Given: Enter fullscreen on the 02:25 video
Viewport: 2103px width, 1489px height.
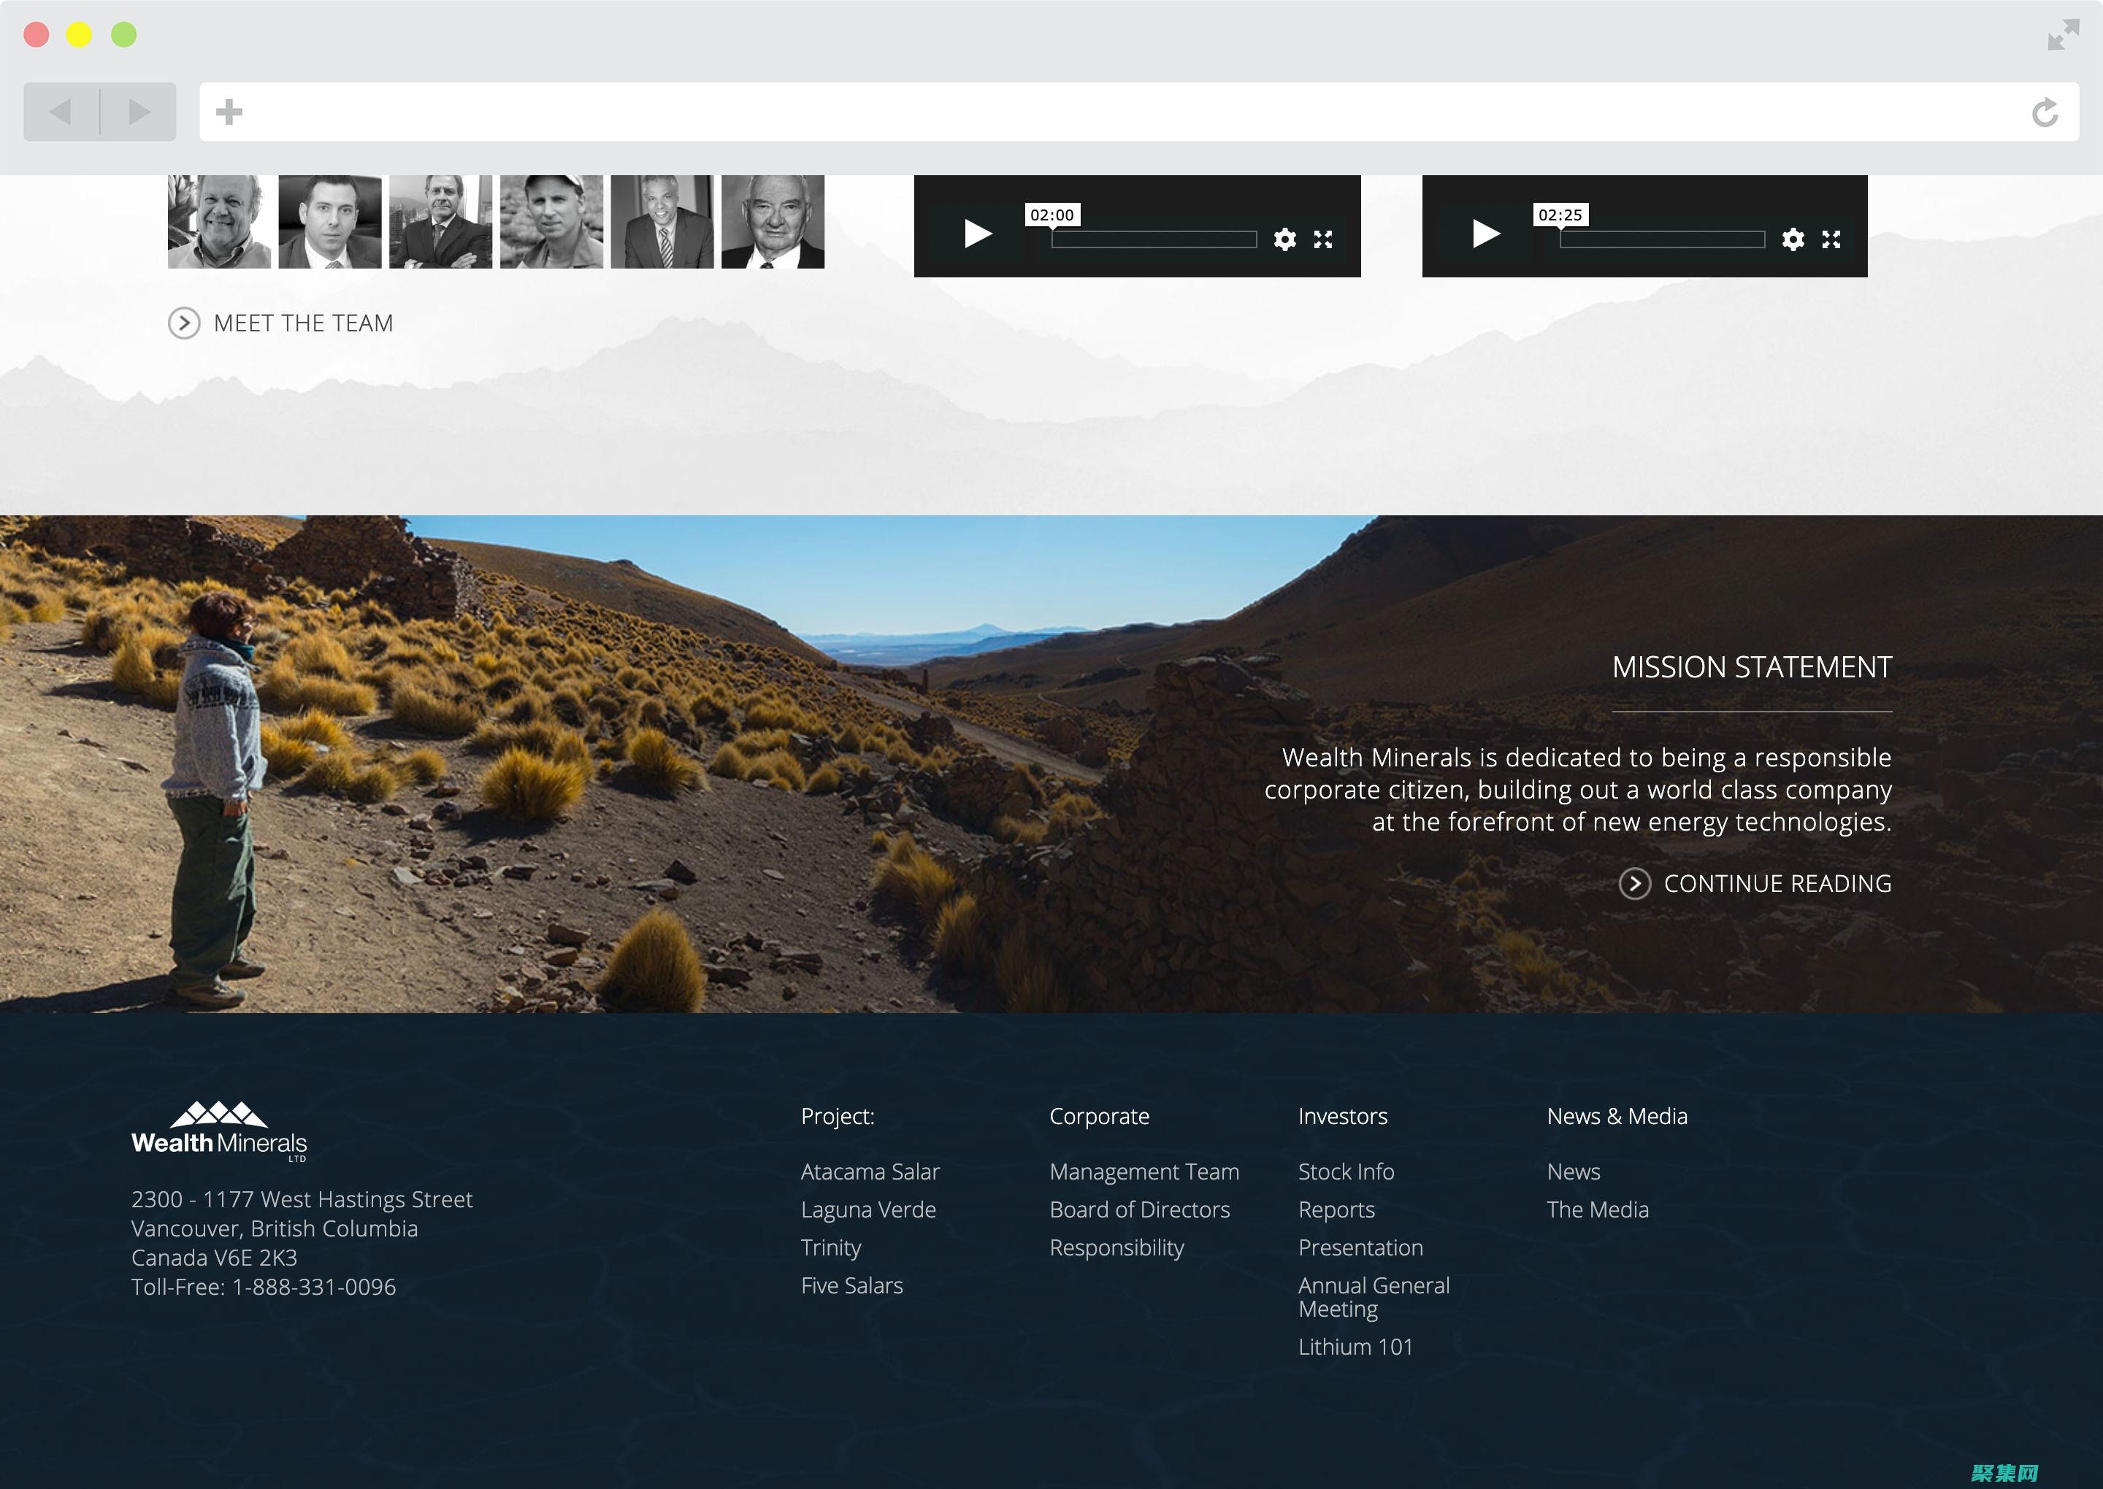Looking at the screenshot, I should (1831, 239).
